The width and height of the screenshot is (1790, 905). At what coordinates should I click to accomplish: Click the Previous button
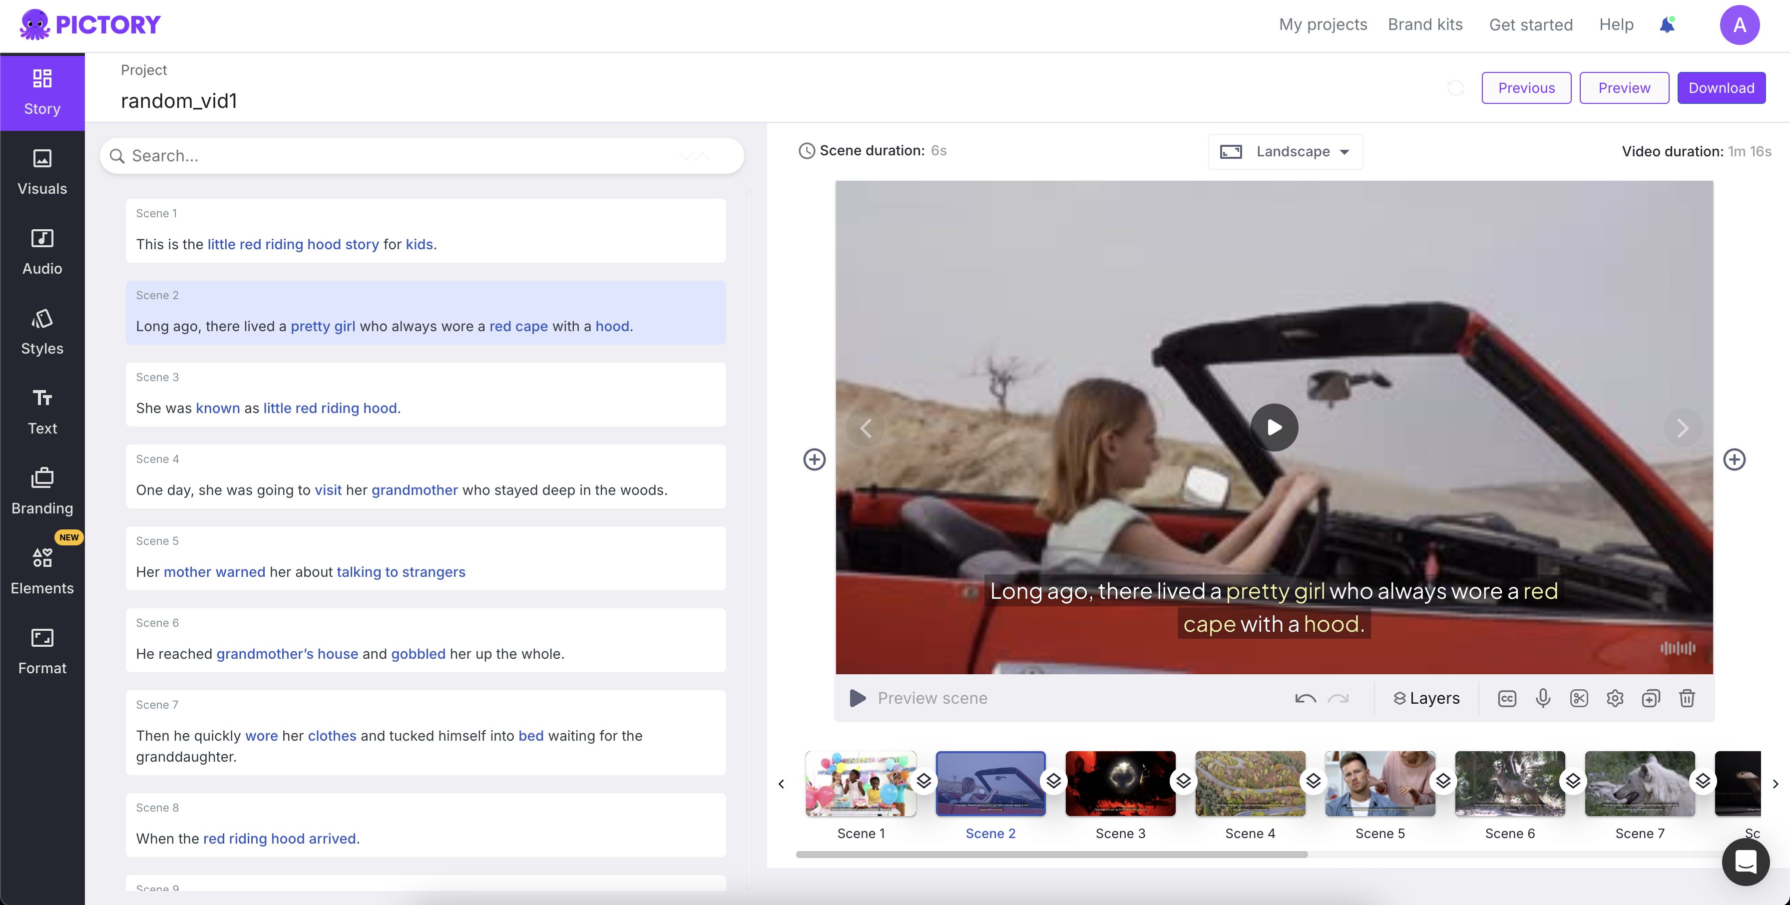1527,87
